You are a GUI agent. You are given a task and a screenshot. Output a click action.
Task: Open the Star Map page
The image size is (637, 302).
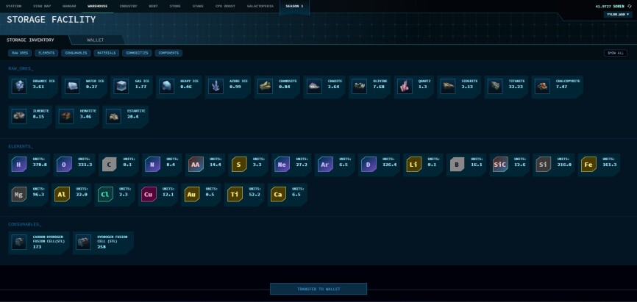(x=42, y=6)
